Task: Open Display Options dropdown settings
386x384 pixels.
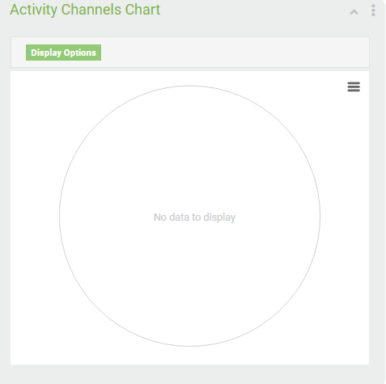Action: click(63, 53)
